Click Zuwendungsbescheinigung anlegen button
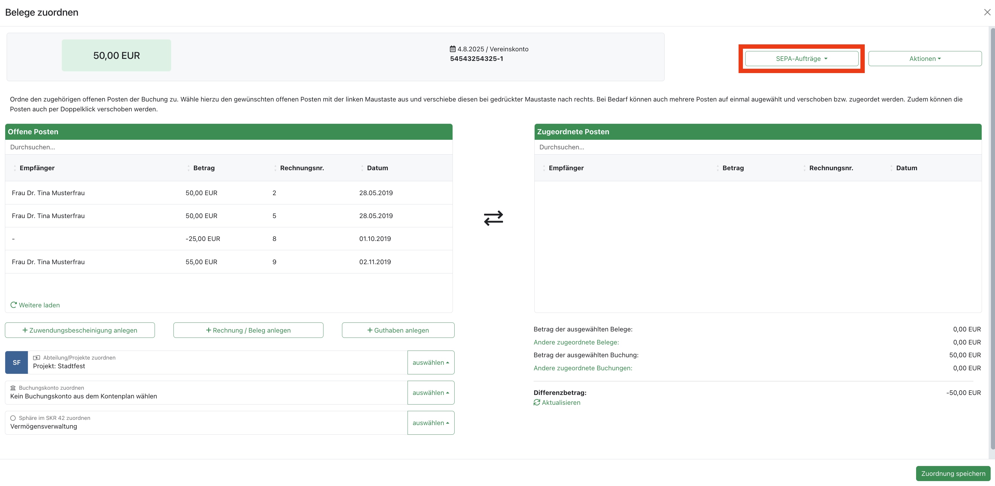The image size is (995, 486). [80, 330]
